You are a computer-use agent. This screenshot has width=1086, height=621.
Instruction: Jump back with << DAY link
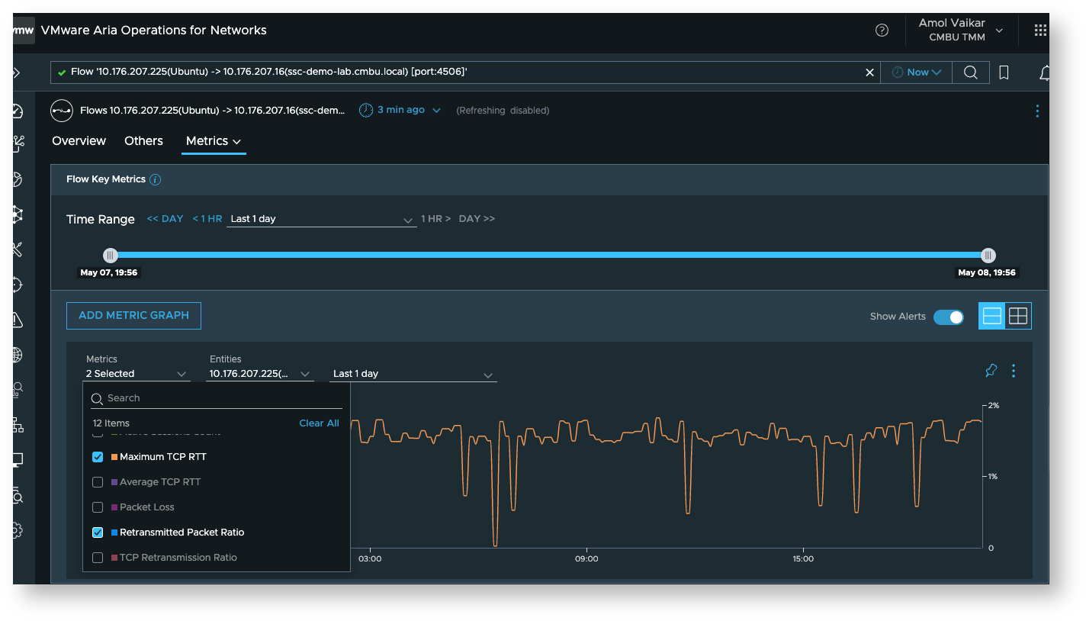pyautogui.click(x=165, y=219)
